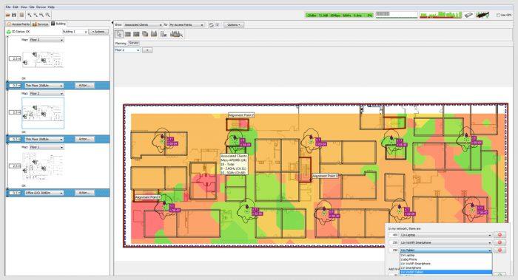Select the Floor 2 map thumbnail
Image resolution: width=518 pixels, height=280 pixels.
(x=43, y=113)
